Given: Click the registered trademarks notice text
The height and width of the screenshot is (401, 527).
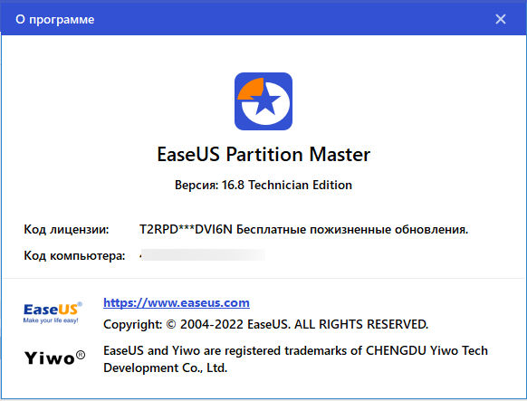Looking at the screenshot, I should (x=295, y=359).
